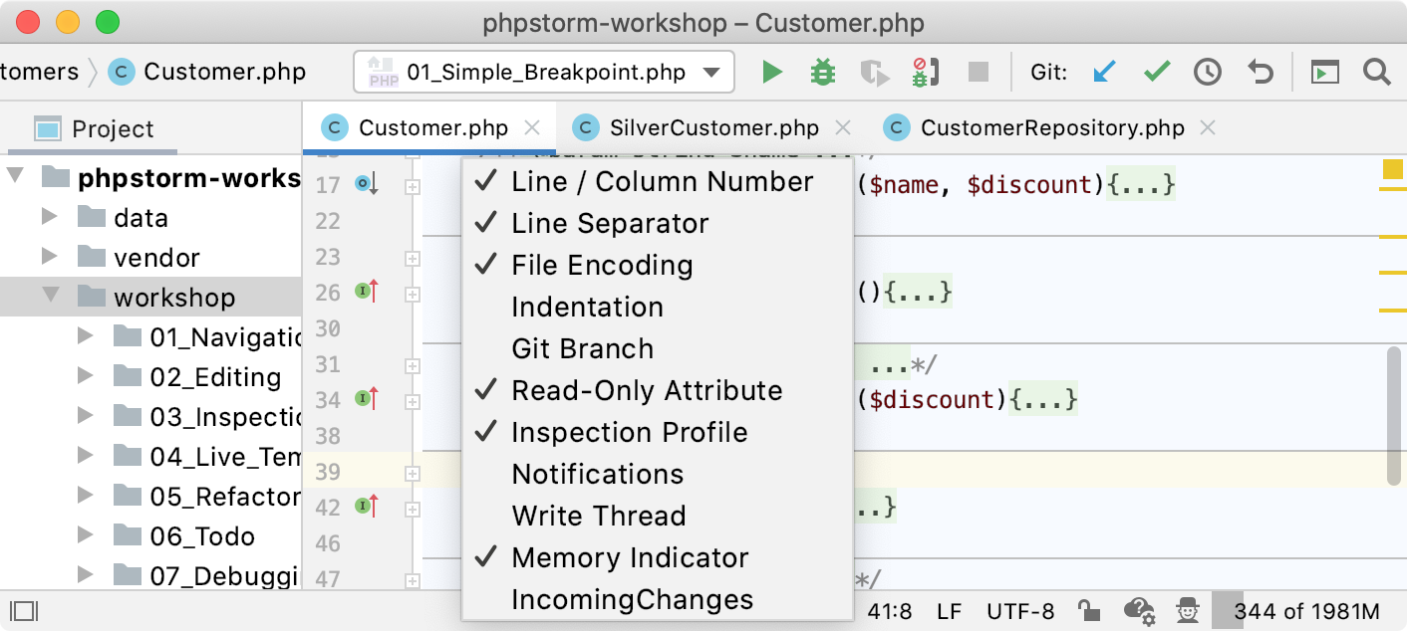The image size is (1407, 631).
Task: Uncheck File Encoding widget
Action: [658, 265]
